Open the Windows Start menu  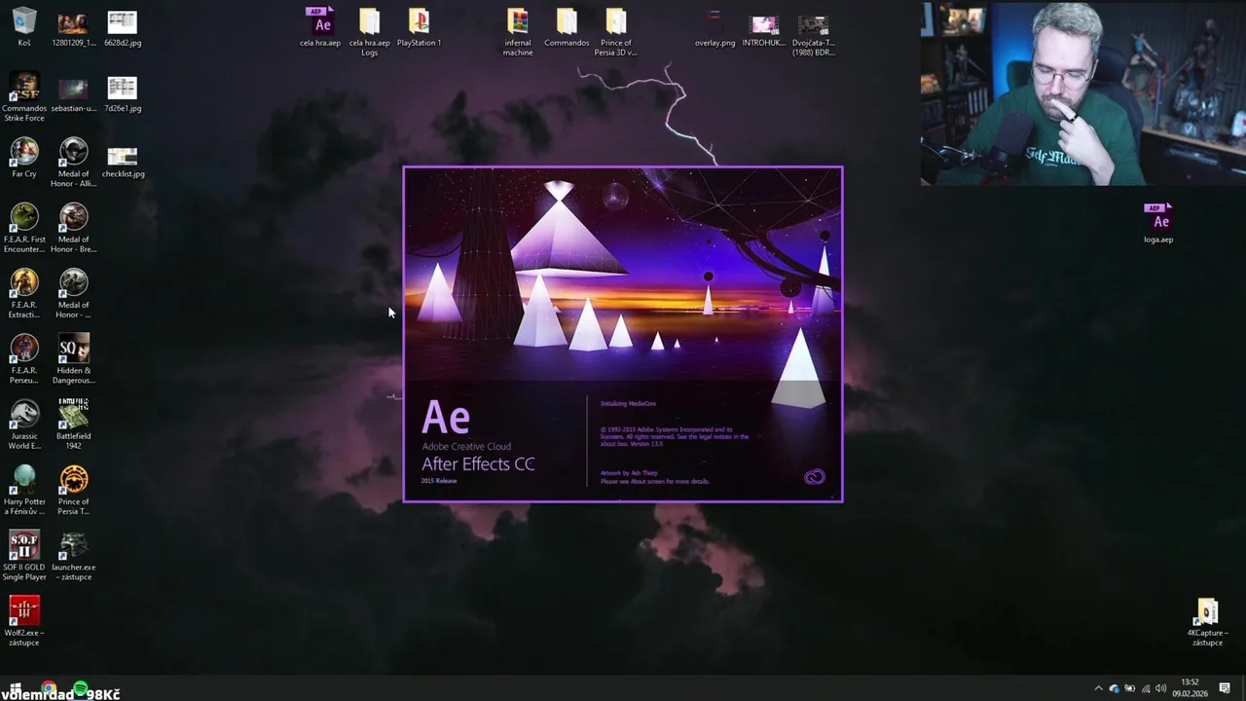click(15, 688)
